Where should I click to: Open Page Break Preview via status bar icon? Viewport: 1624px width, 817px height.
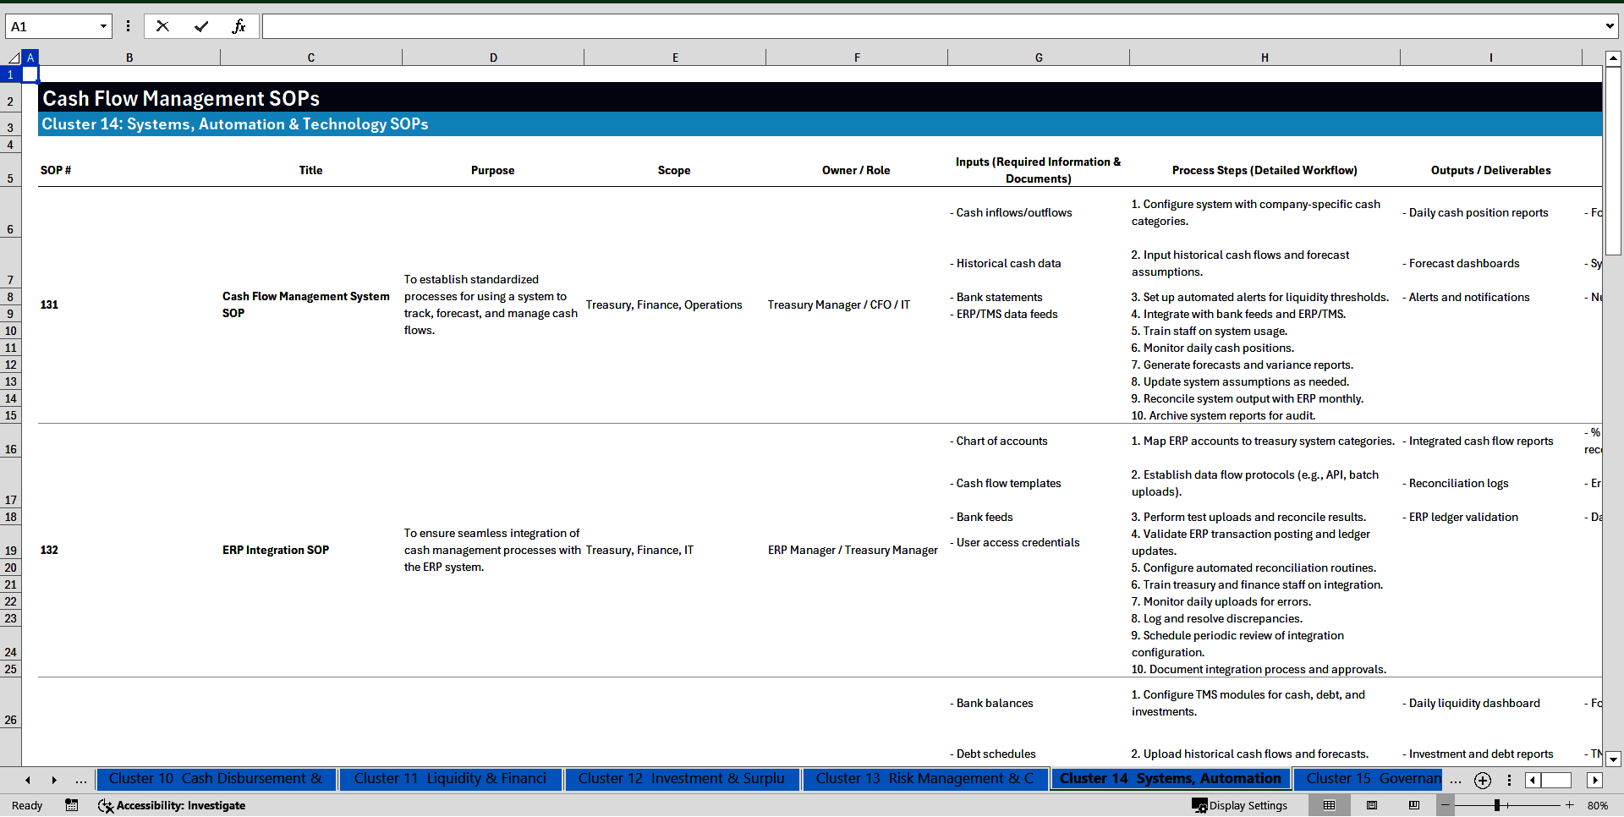(1414, 805)
